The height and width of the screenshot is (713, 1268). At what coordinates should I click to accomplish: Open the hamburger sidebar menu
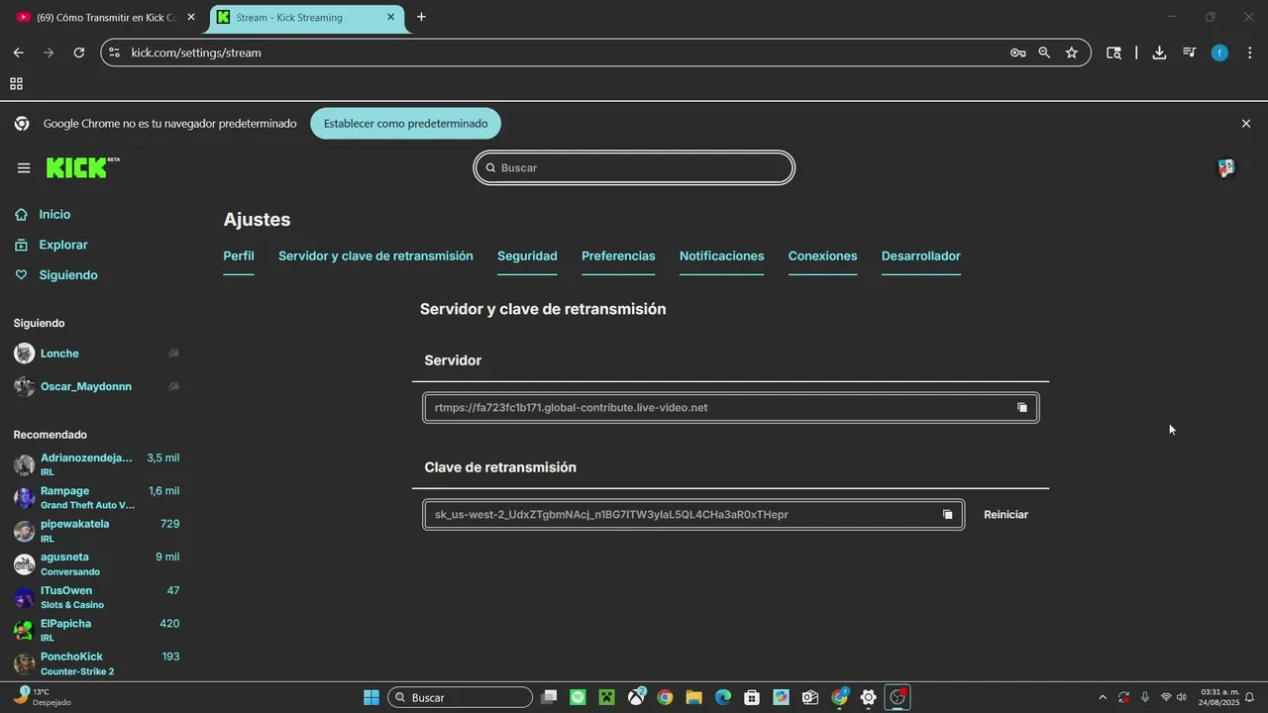tap(24, 168)
